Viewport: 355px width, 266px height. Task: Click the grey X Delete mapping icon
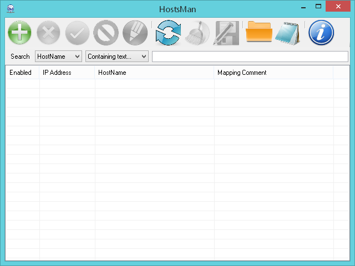click(x=48, y=33)
